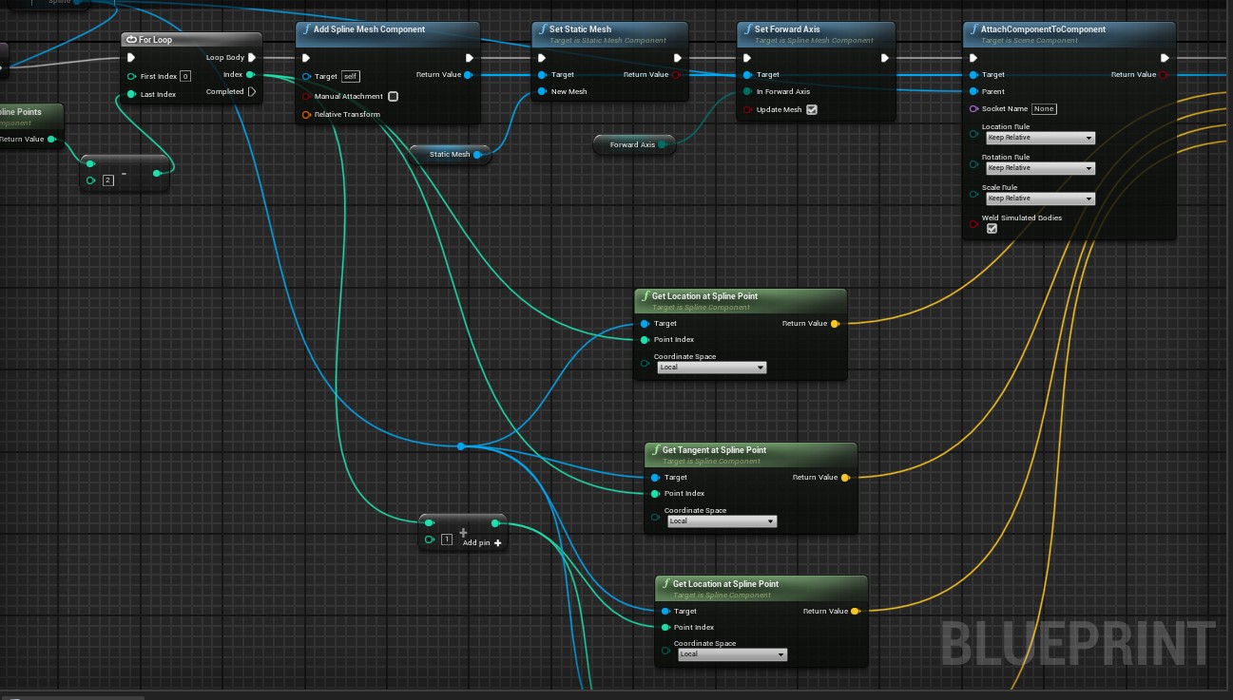Viewport: 1233px width, 700px height.
Task: Click AttachComponentToComponent Return Value pin
Action: pos(1165,75)
